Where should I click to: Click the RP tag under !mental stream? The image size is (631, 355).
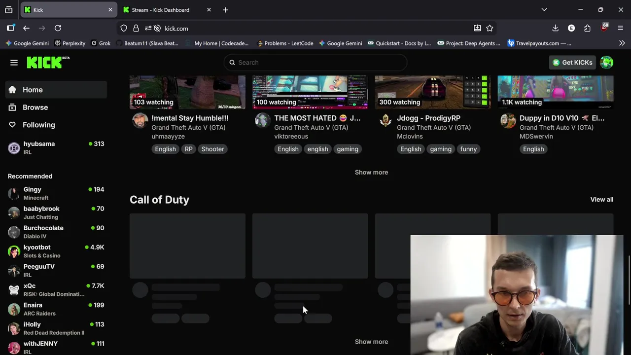tap(189, 149)
